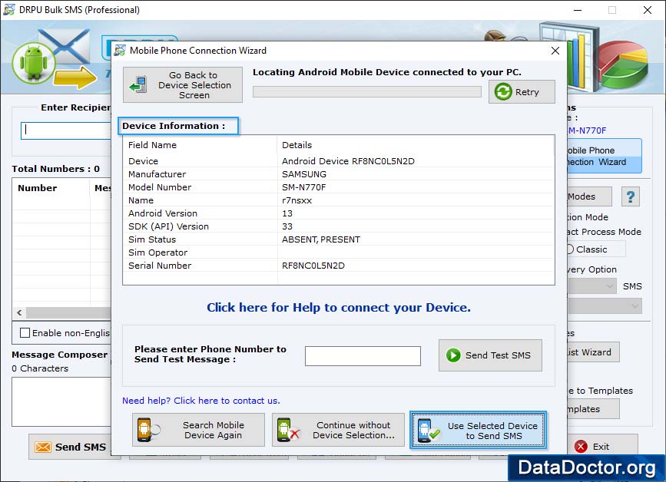This screenshot has height=482, width=666.
Task: Select the Android Version value 13
Action: [287, 213]
